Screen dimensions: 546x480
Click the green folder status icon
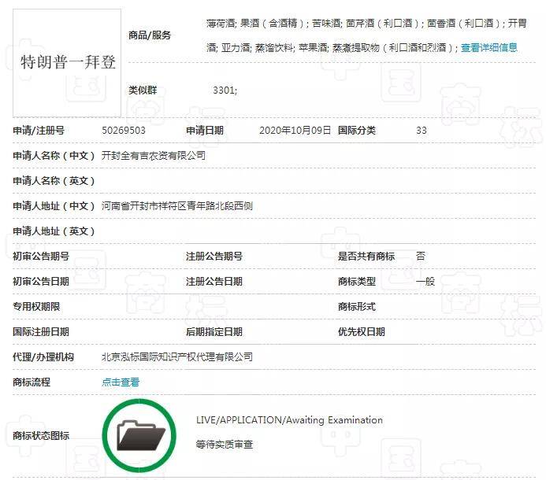(x=139, y=435)
